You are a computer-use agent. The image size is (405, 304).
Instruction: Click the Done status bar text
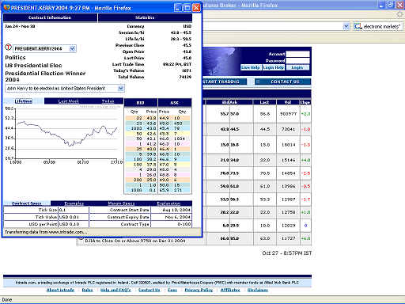(x=7, y=299)
